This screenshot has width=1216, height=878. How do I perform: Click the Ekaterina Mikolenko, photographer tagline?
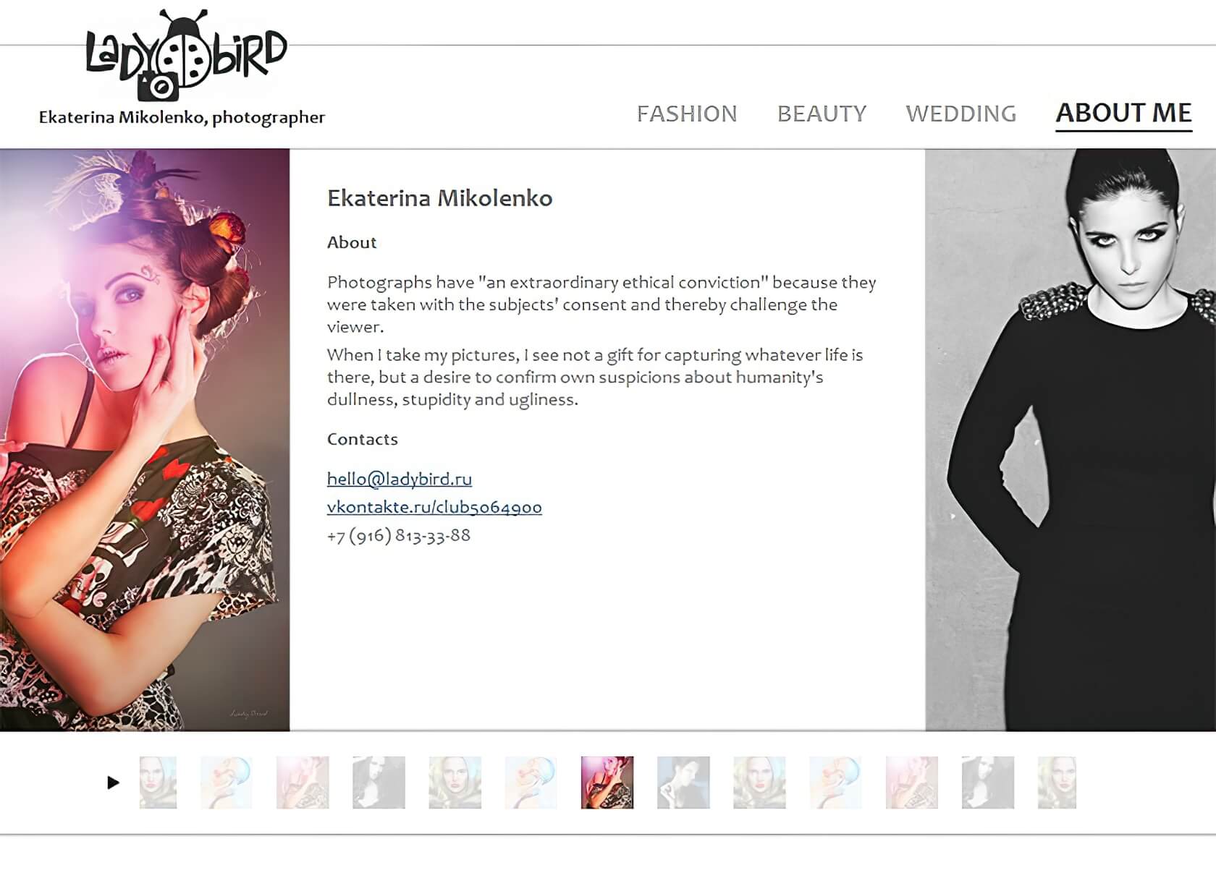[x=182, y=117]
